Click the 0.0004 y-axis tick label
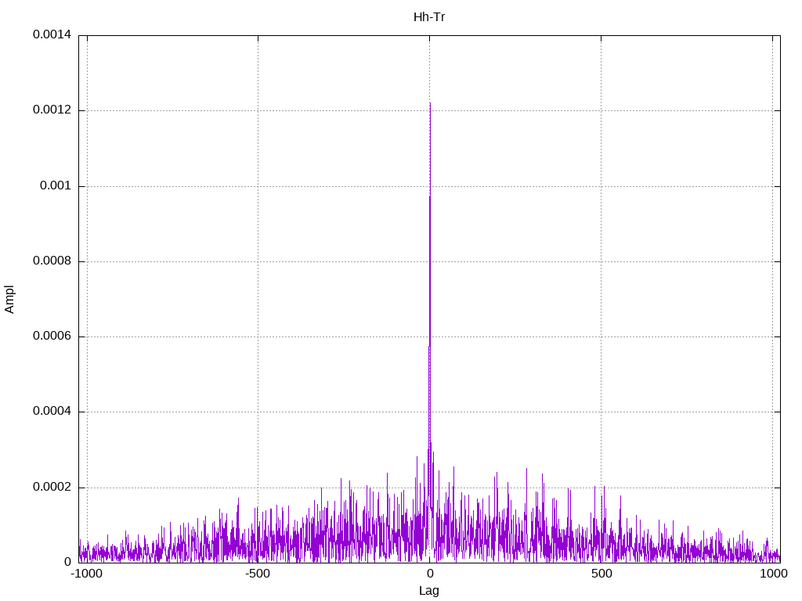 [52, 411]
